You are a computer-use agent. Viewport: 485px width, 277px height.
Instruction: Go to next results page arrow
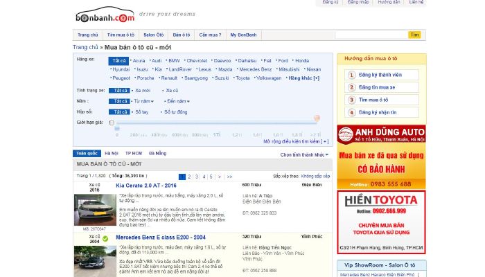click(x=220, y=177)
